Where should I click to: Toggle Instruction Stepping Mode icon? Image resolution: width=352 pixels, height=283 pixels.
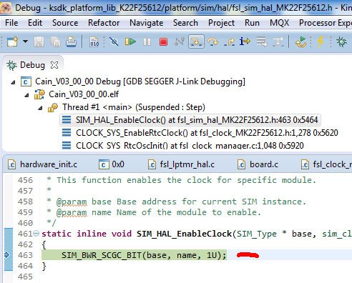pos(245,41)
